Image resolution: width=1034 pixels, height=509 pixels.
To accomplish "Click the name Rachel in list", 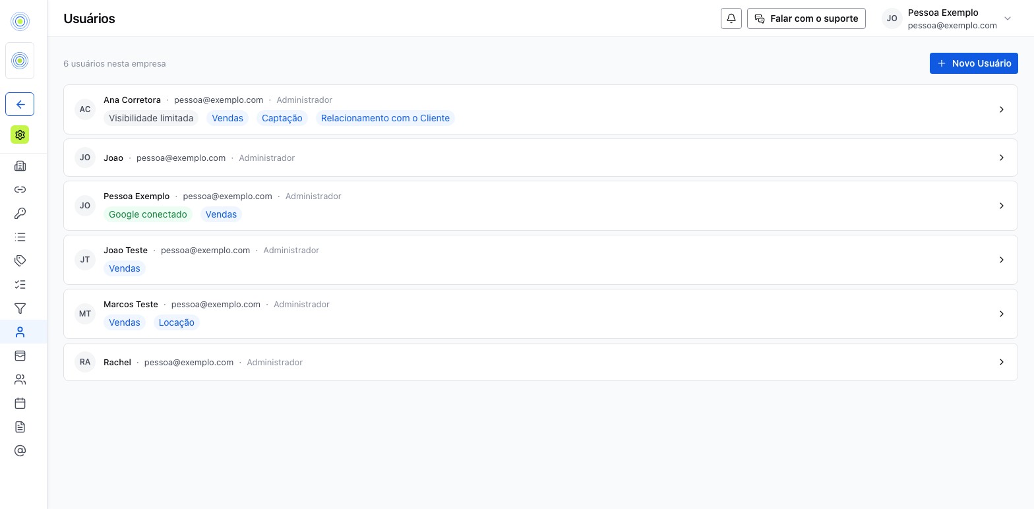I will tap(117, 362).
